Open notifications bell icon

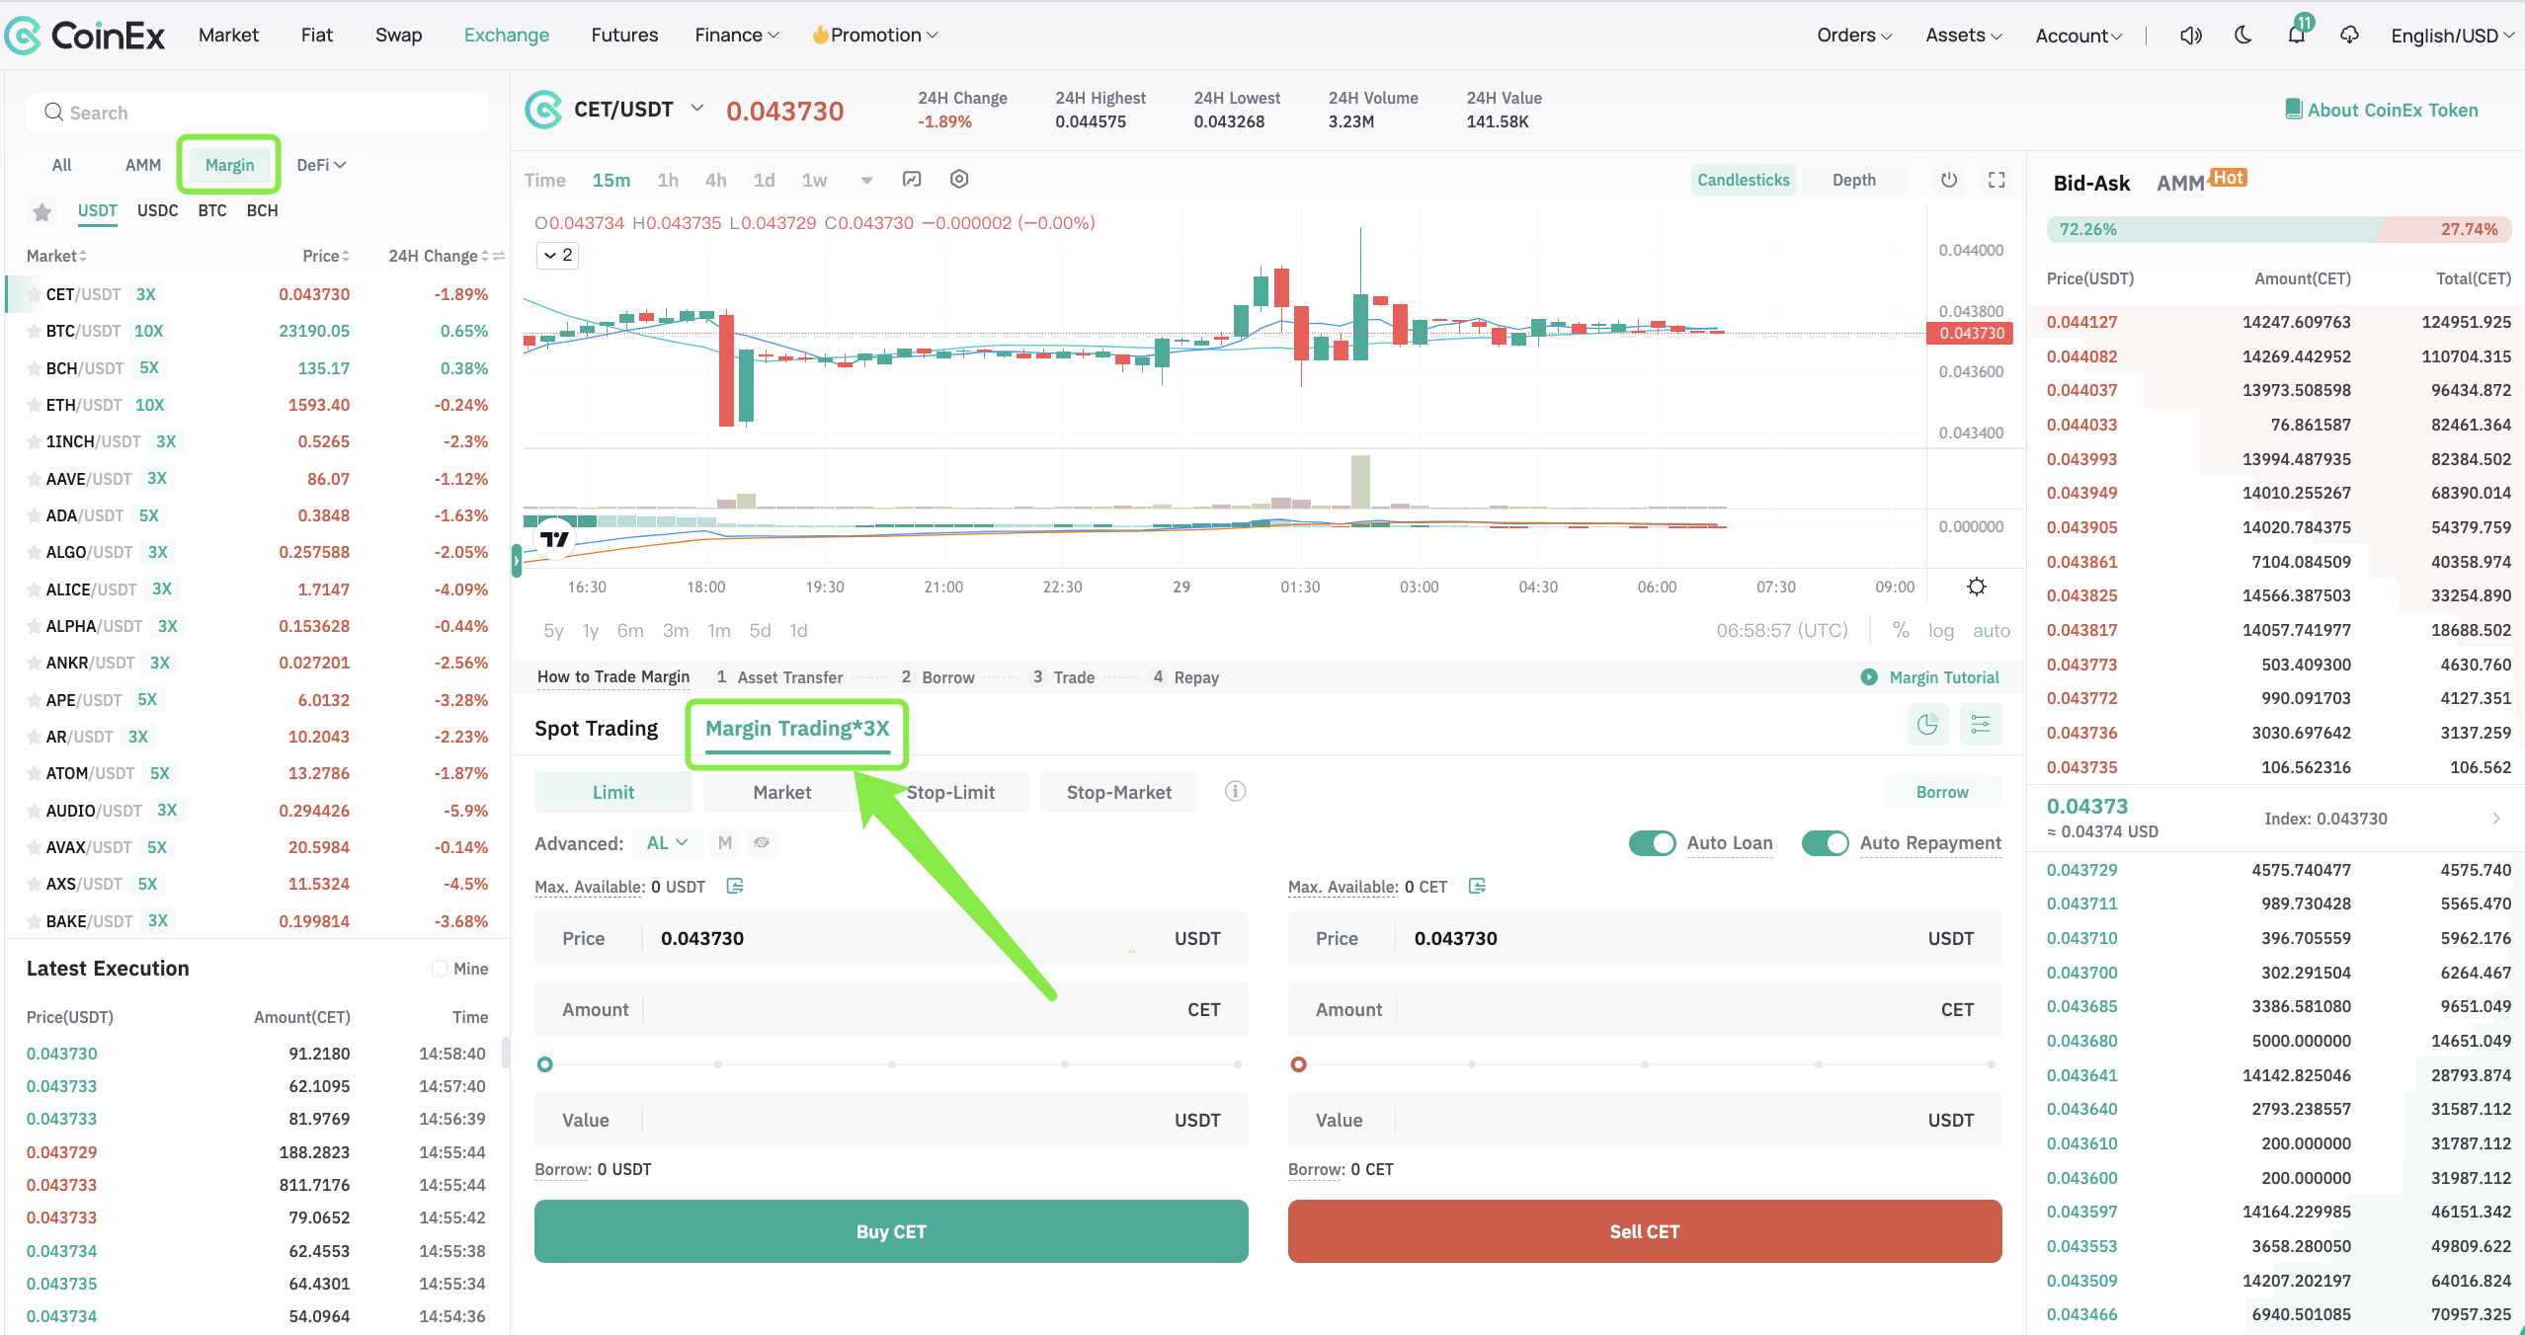(2297, 36)
